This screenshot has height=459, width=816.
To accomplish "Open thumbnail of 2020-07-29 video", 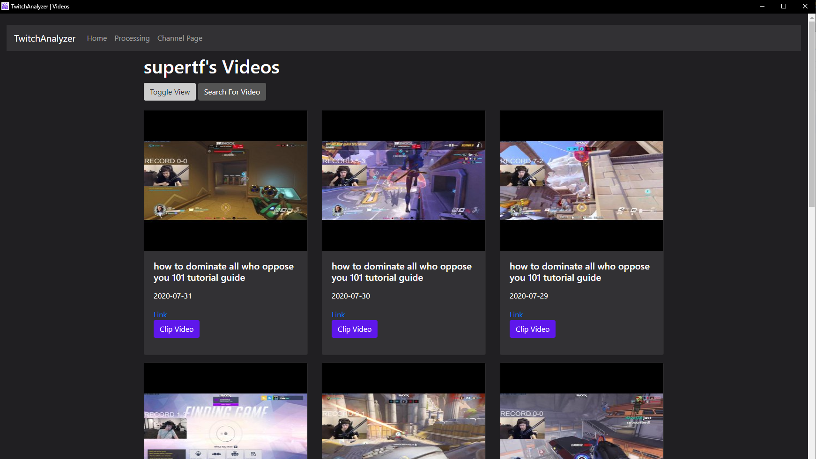I will pyautogui.click(x=582, y=181).
